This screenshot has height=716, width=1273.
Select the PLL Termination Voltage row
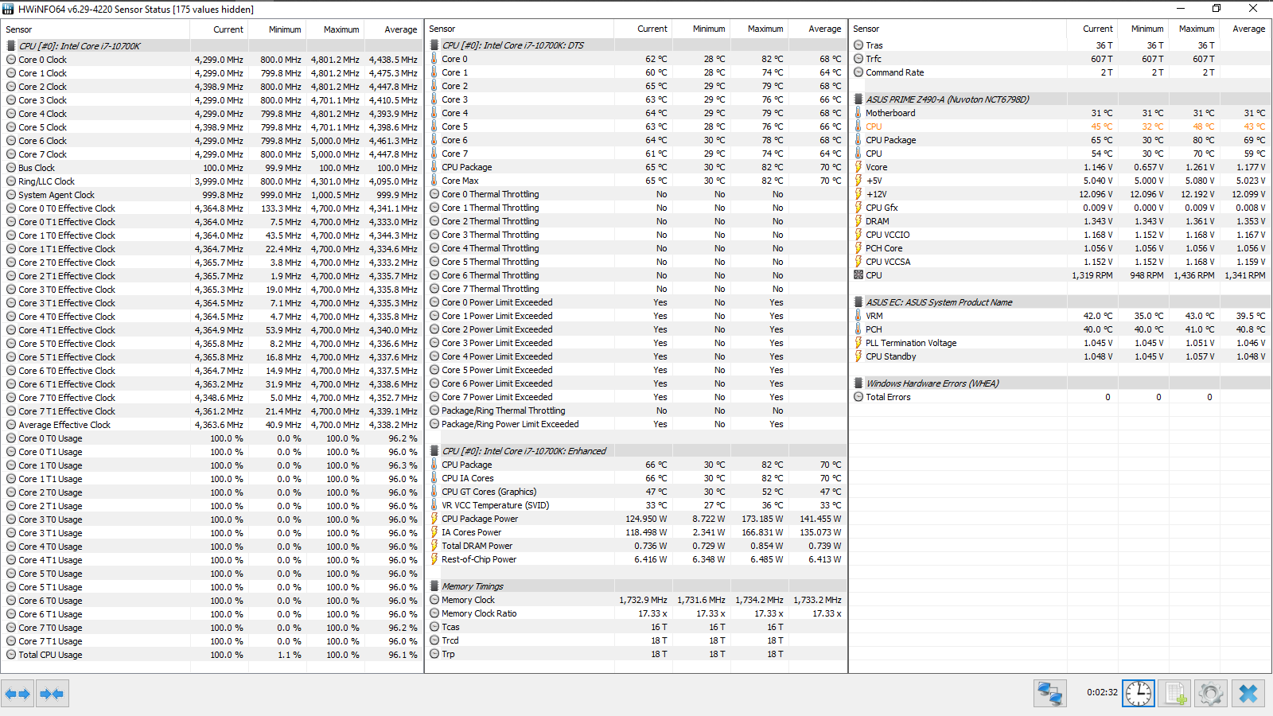1060,343
